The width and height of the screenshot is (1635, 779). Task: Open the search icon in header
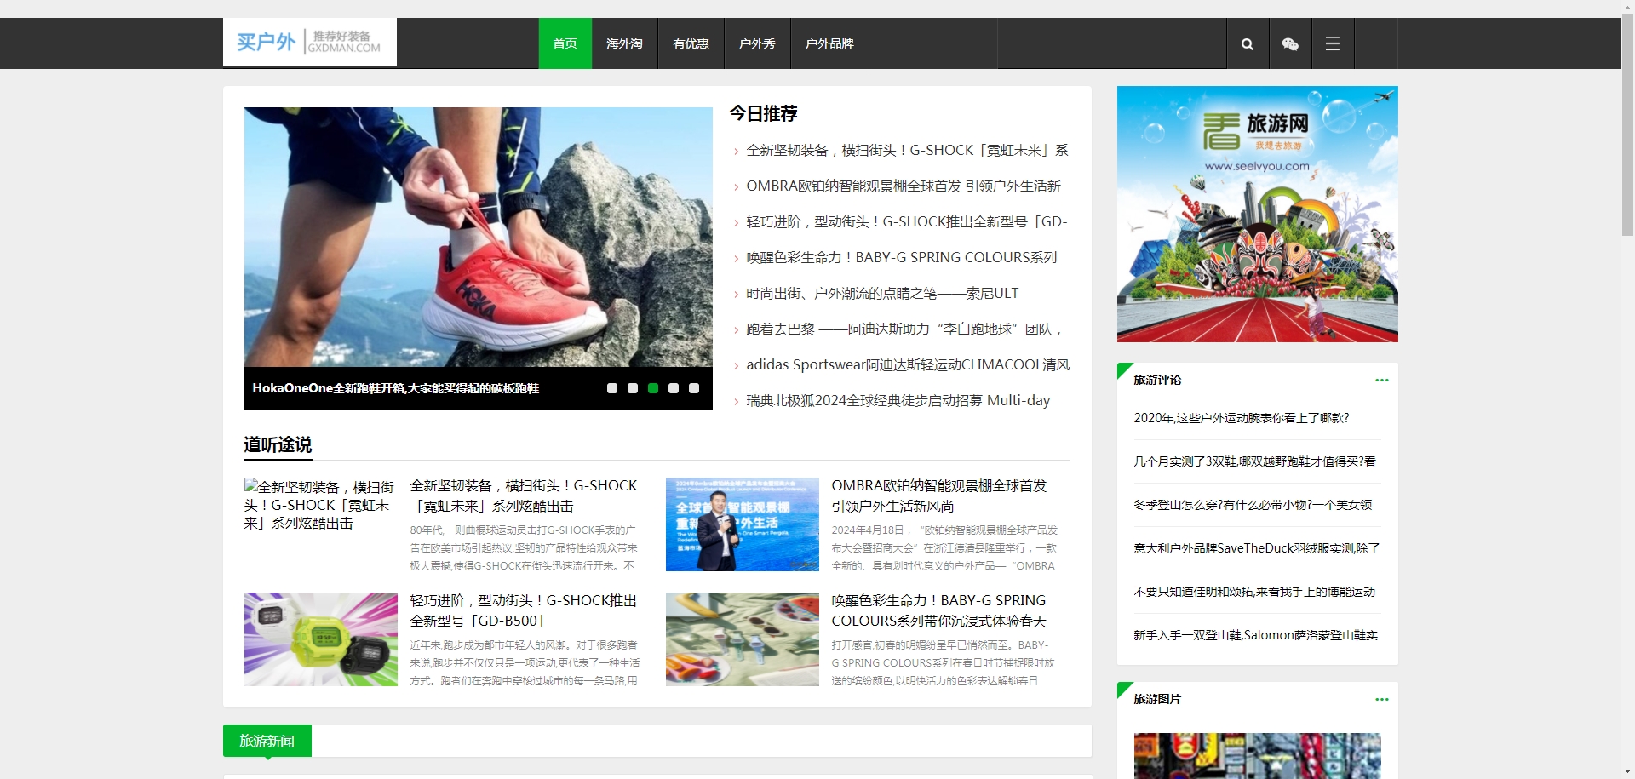1248,43
